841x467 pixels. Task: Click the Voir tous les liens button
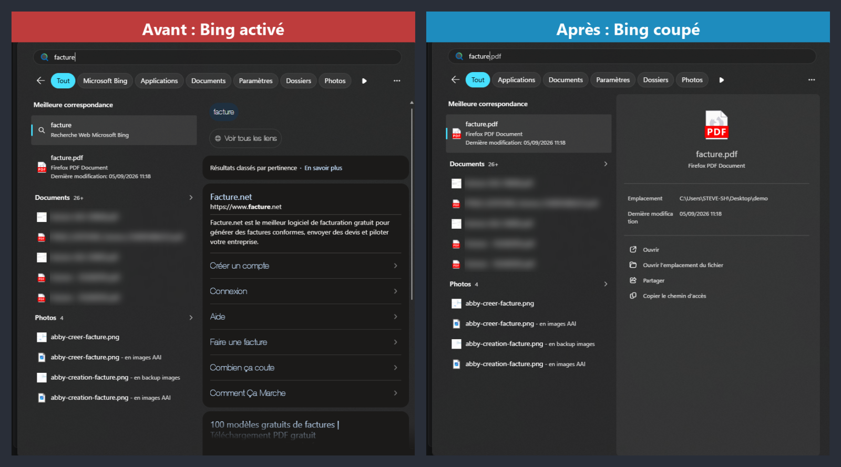click(x=245, y=138)
